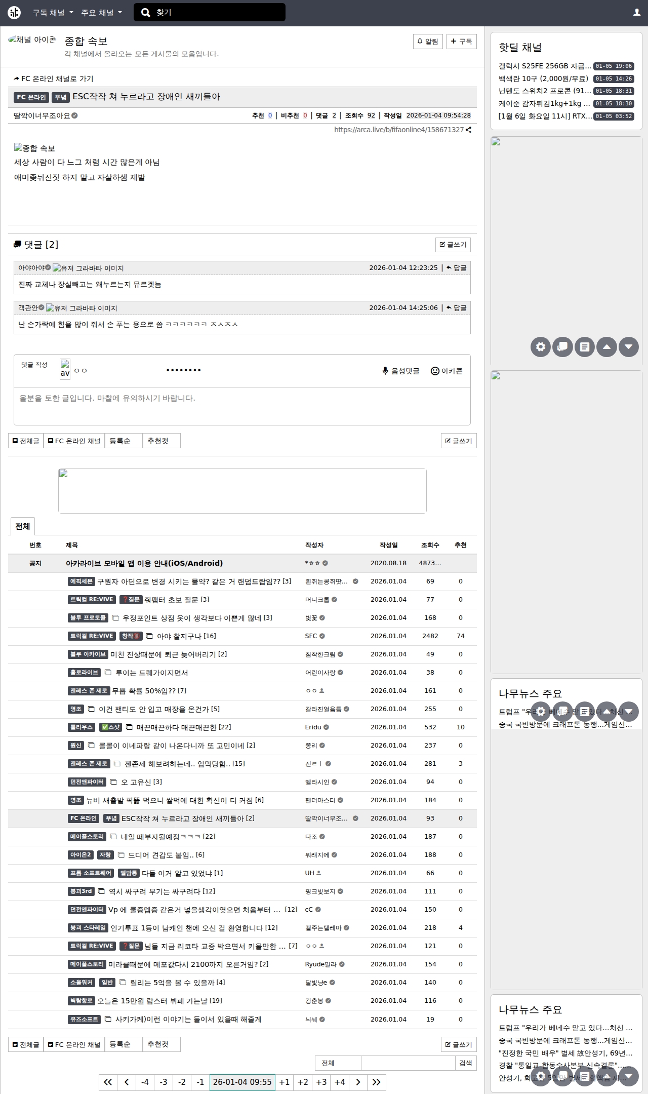The image size is (648, 1094).
Task: Click the 푸념 category tag in the post title
Action: 61,97
